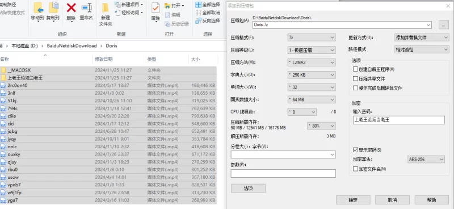Select video file 2rc0on40 icon

point(3,86)
